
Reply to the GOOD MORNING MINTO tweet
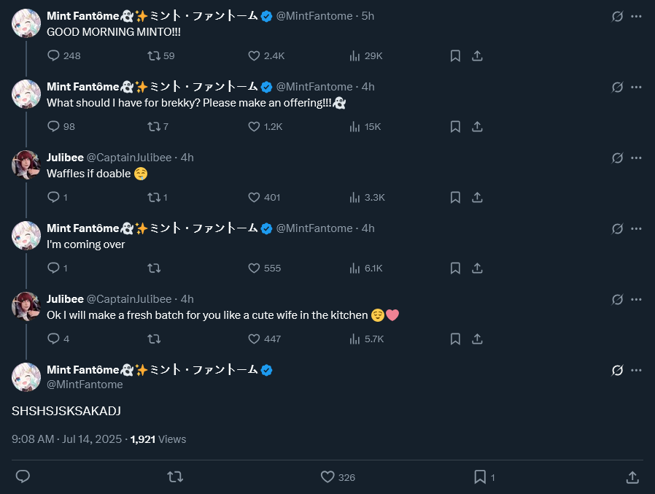click(x=53, y=56)
